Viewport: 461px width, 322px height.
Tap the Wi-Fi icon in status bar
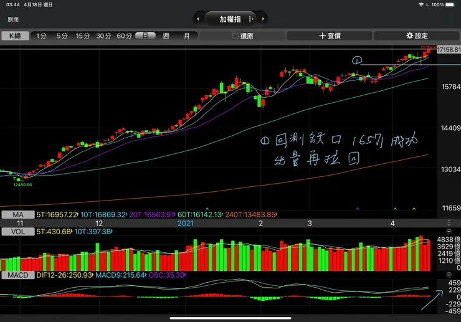(x=421, y=5)
